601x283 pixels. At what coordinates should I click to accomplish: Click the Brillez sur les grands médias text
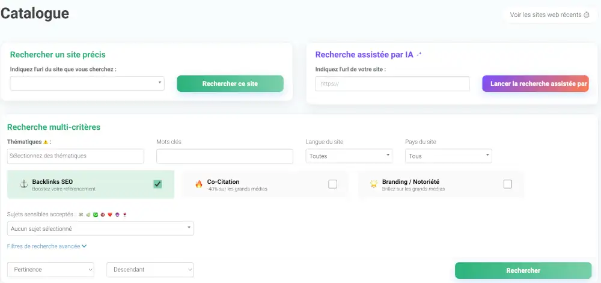(x=413, y=189)
